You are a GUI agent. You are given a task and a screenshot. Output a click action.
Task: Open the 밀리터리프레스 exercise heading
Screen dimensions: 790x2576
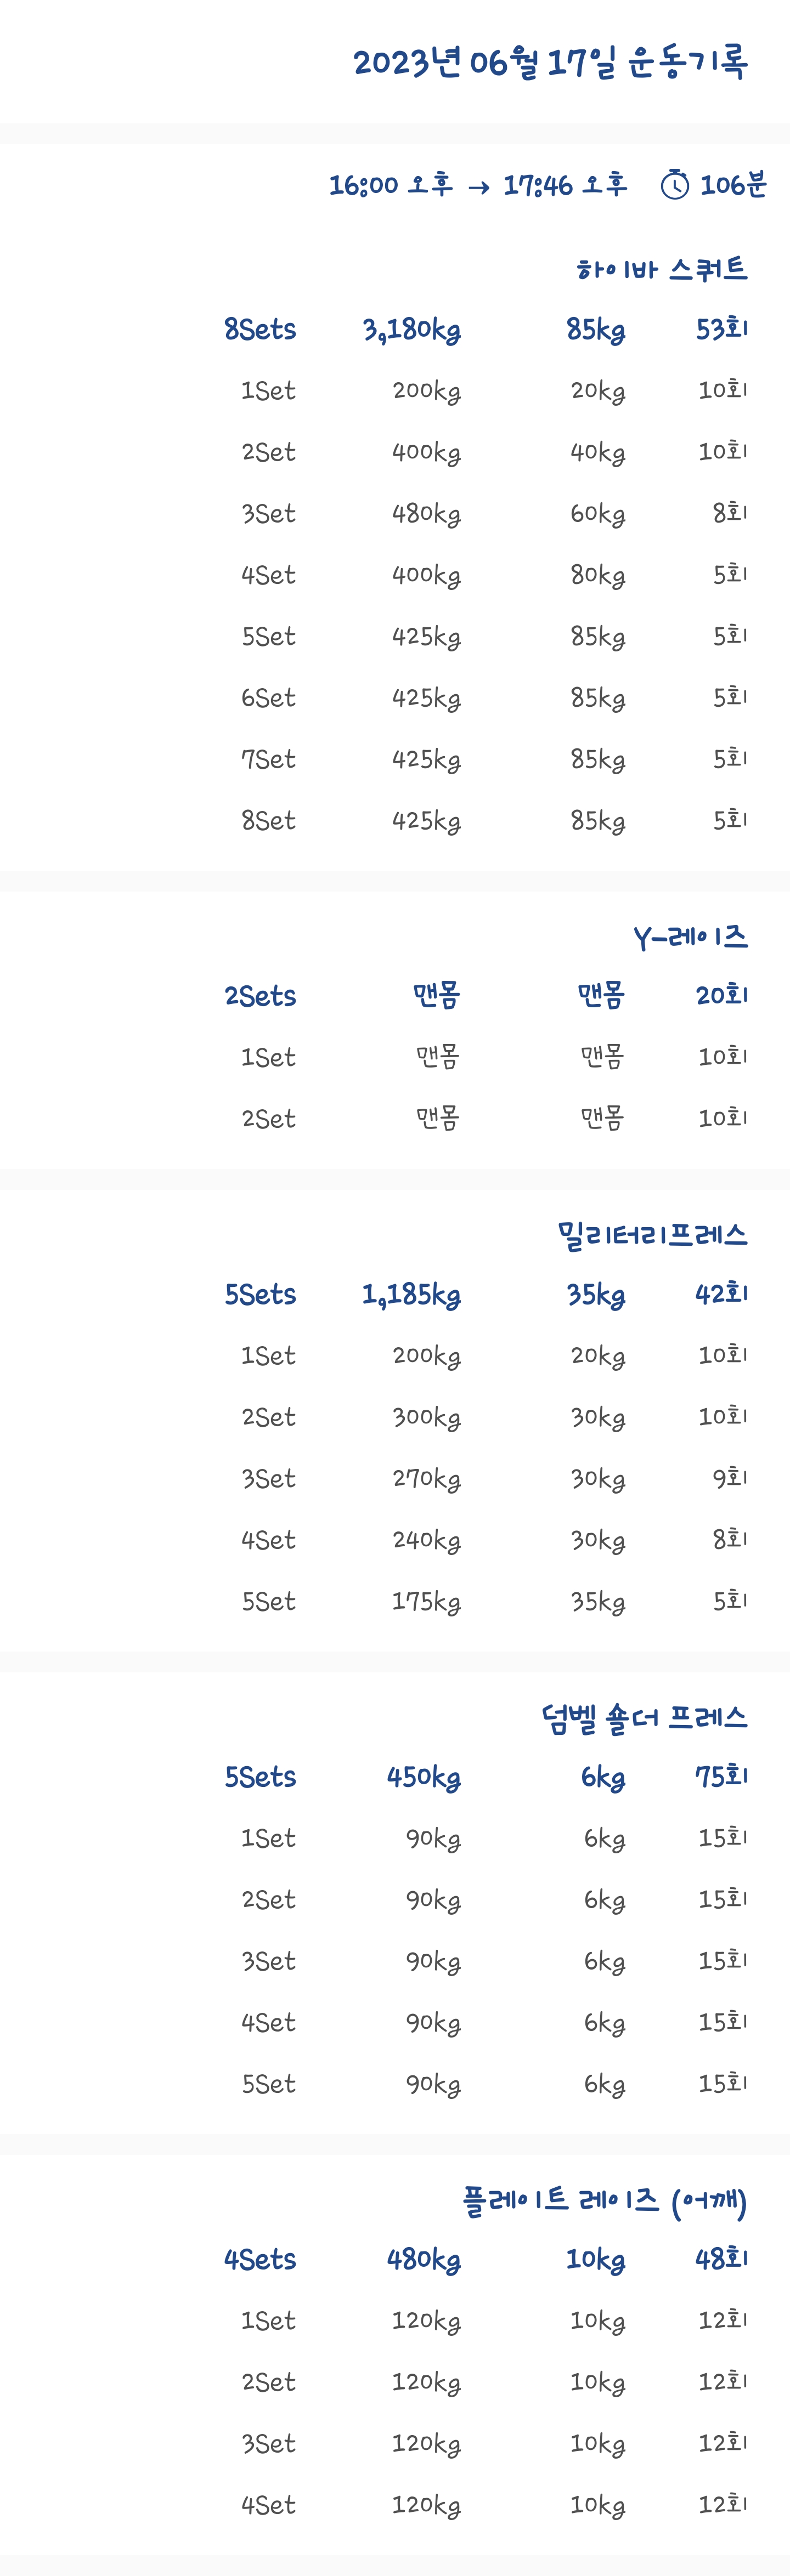click(652, 1235)
